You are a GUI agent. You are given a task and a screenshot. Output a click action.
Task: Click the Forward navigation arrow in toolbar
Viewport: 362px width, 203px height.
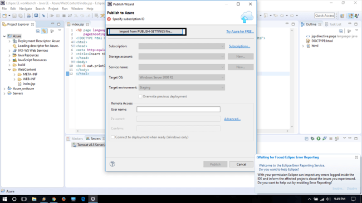coord(292,16)
